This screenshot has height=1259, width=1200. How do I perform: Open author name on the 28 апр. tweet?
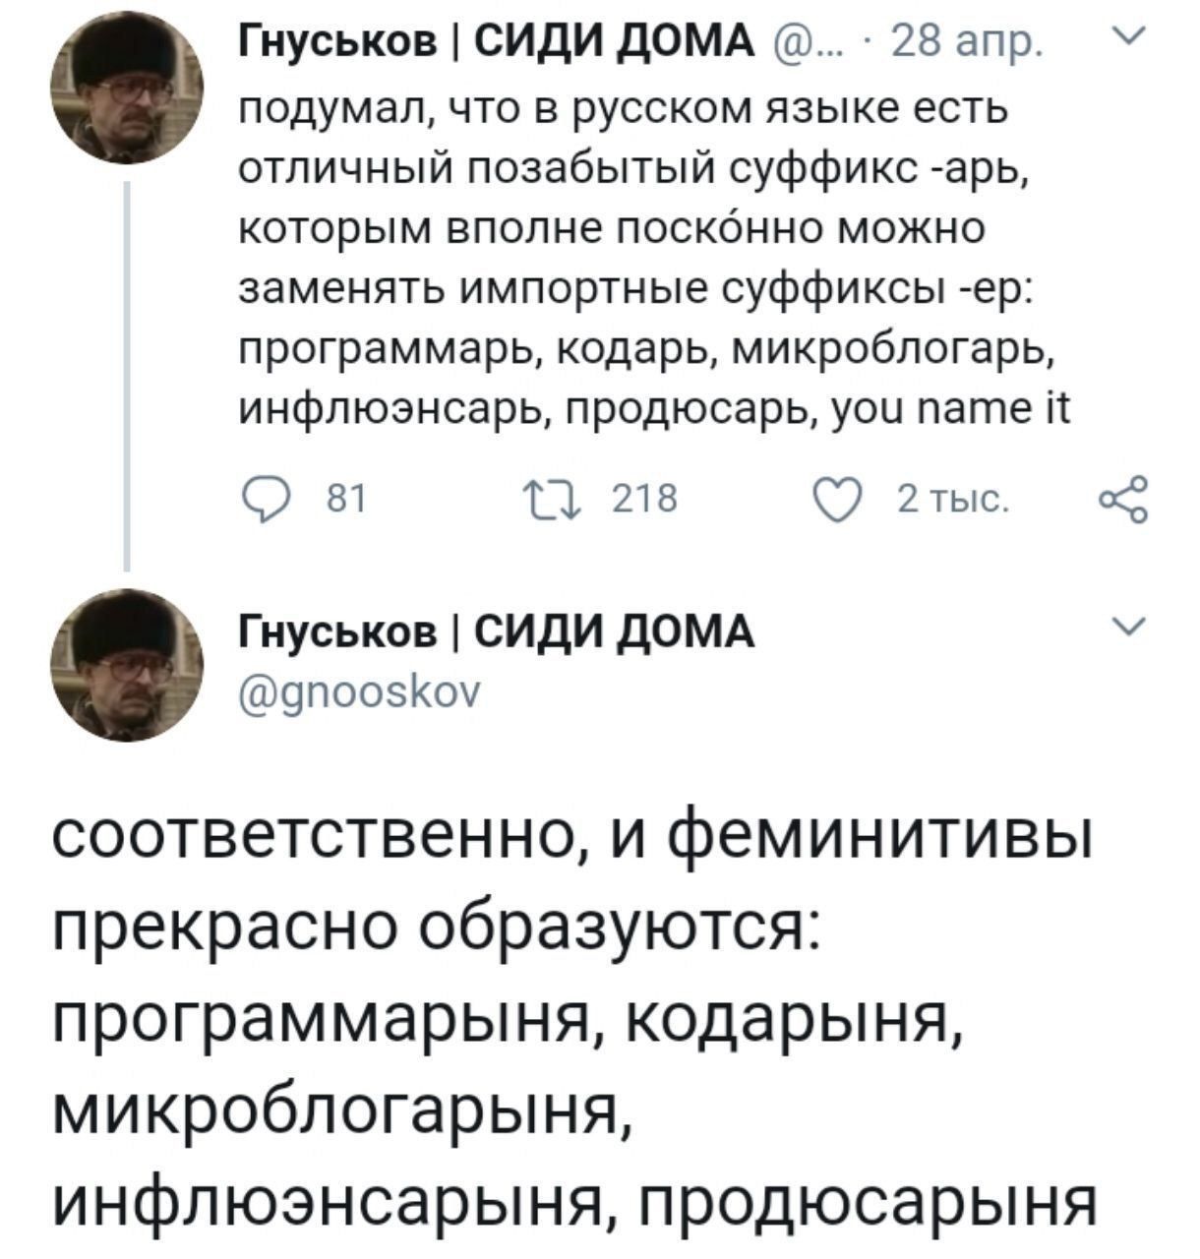click(498, 44)
